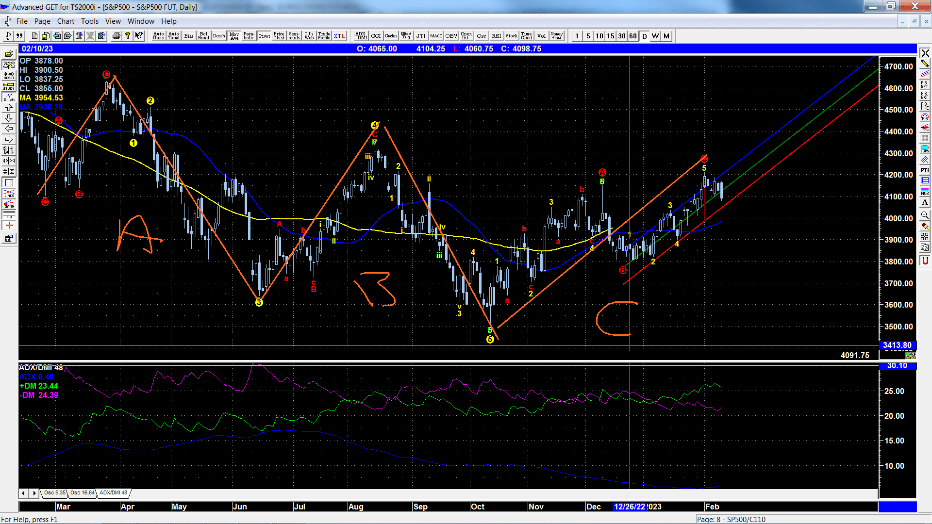Toggle the Parabolic study
This screenshot has height=524, width=932.
(x=249, y=36)
